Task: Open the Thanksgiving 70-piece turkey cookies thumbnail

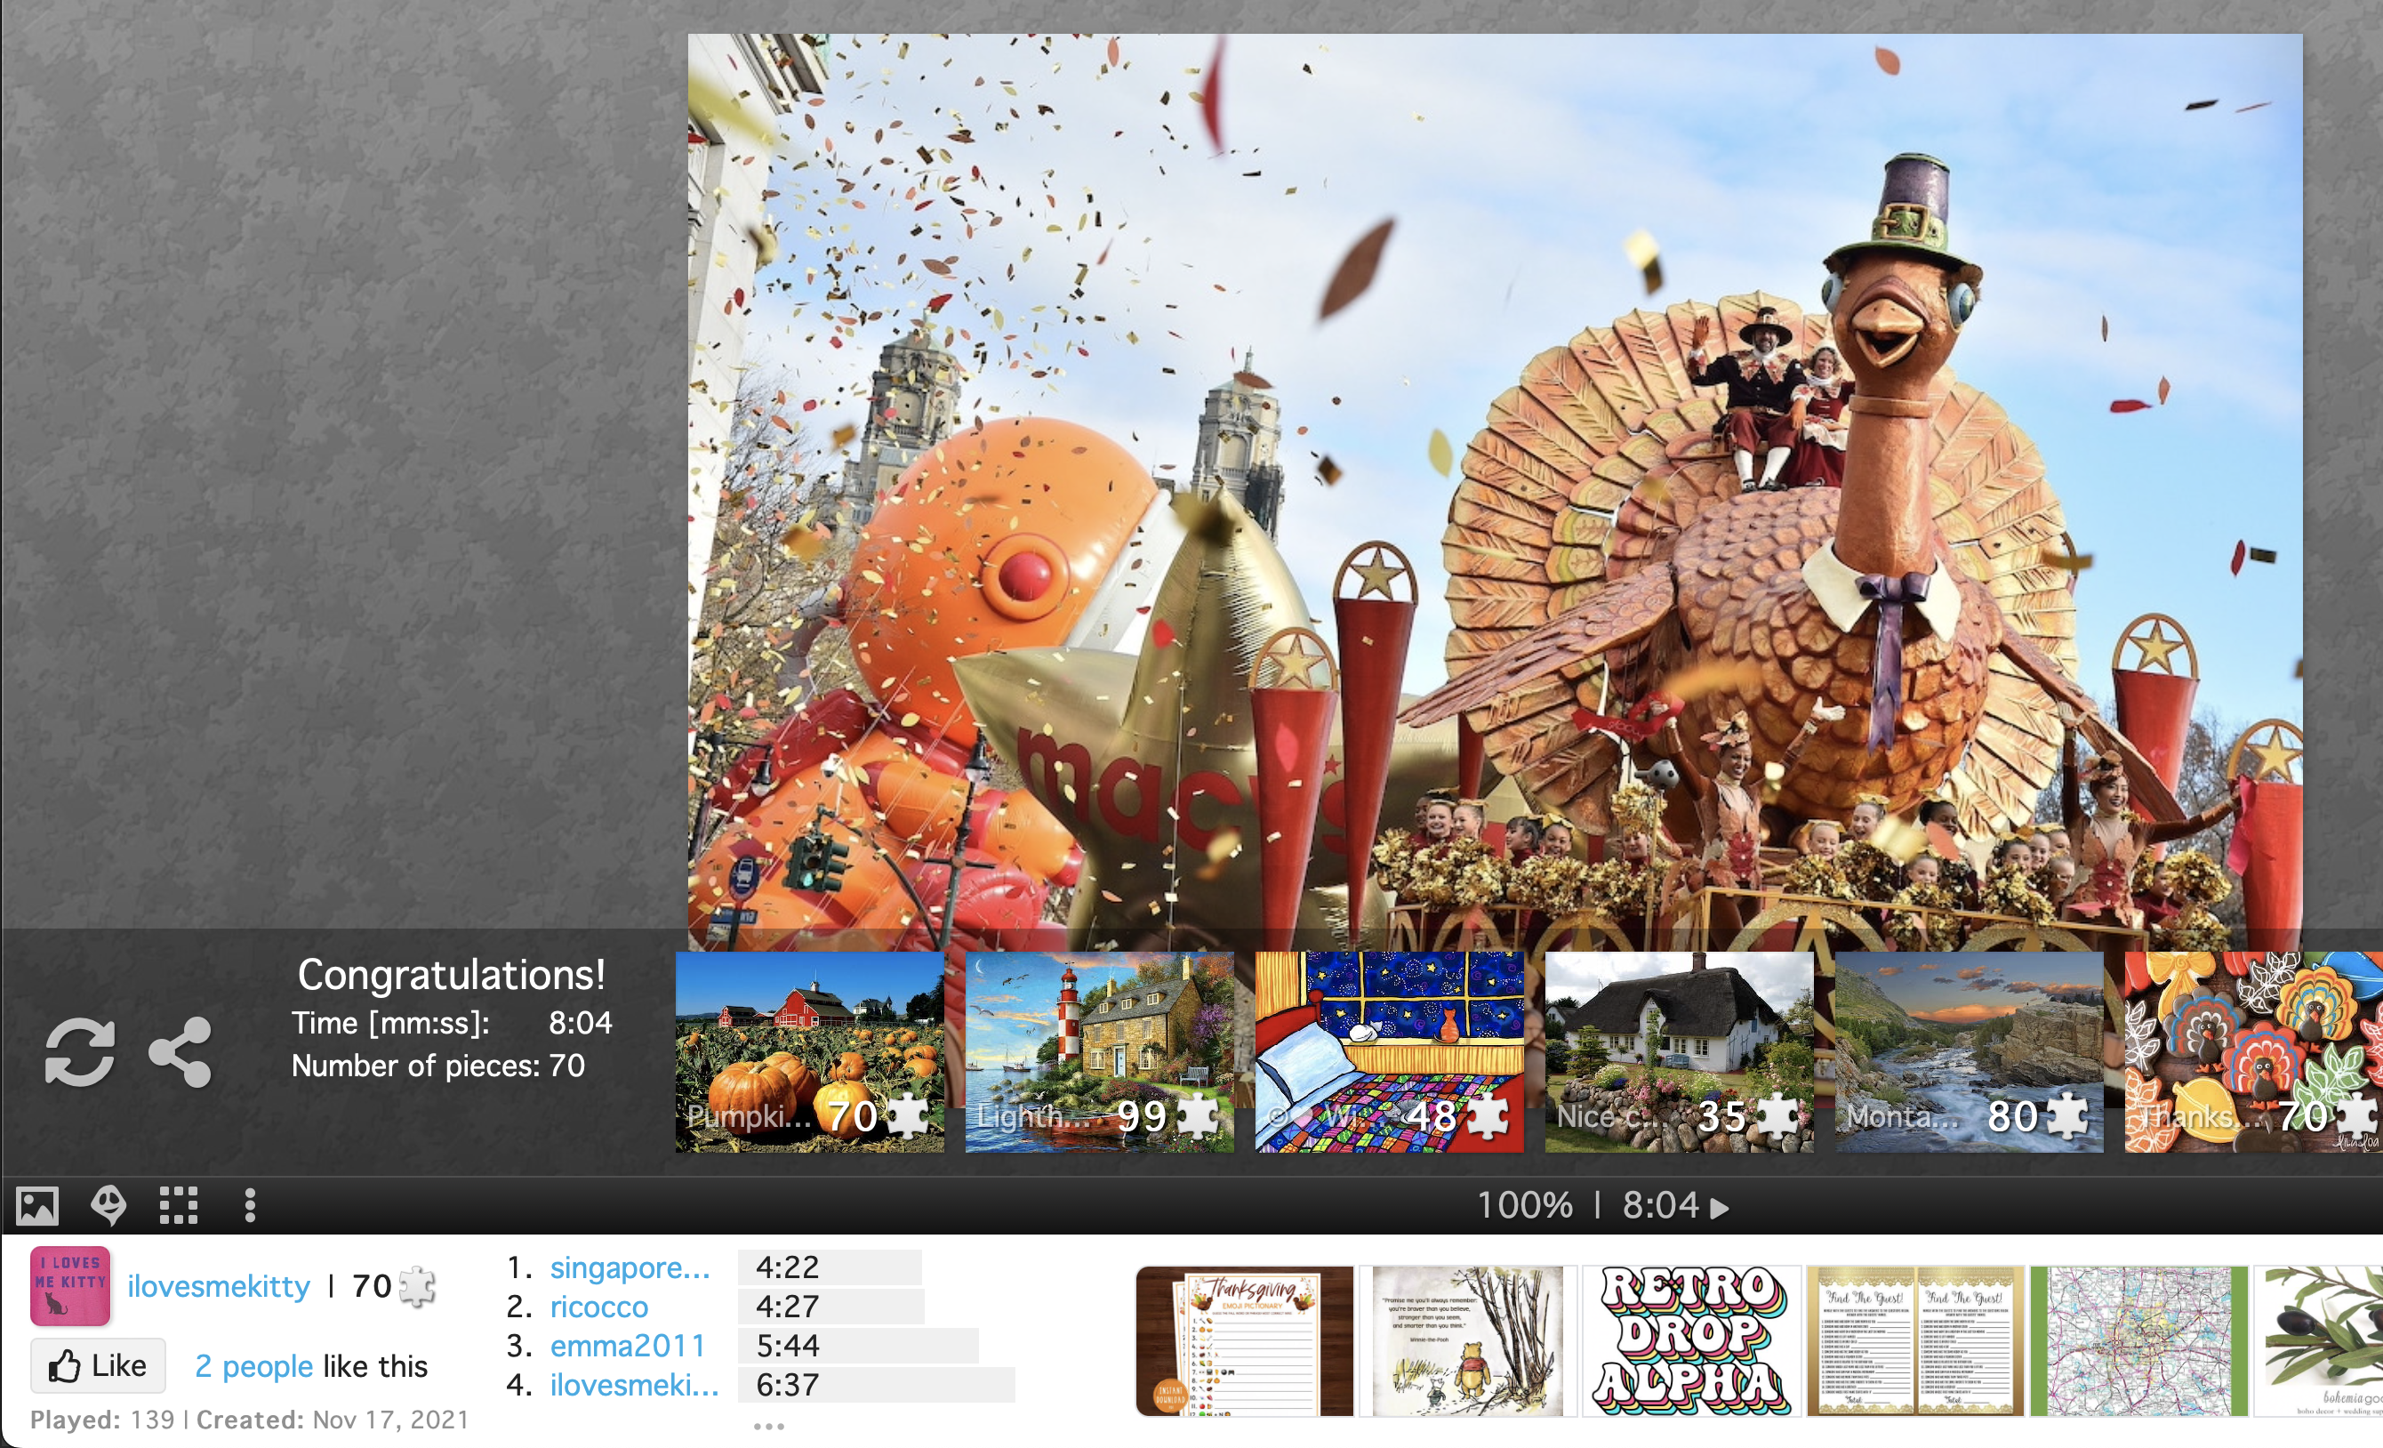Action: tap(2253, 1051)
